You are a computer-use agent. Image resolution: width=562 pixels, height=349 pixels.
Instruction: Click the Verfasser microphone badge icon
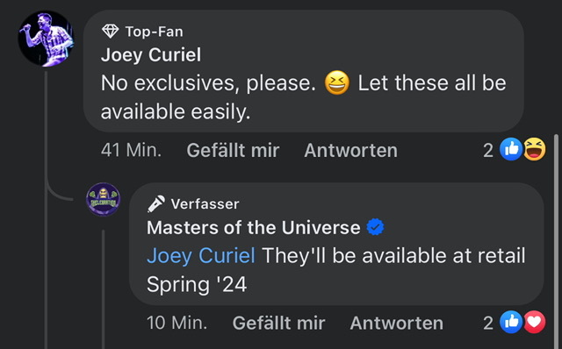coord(156,203)
